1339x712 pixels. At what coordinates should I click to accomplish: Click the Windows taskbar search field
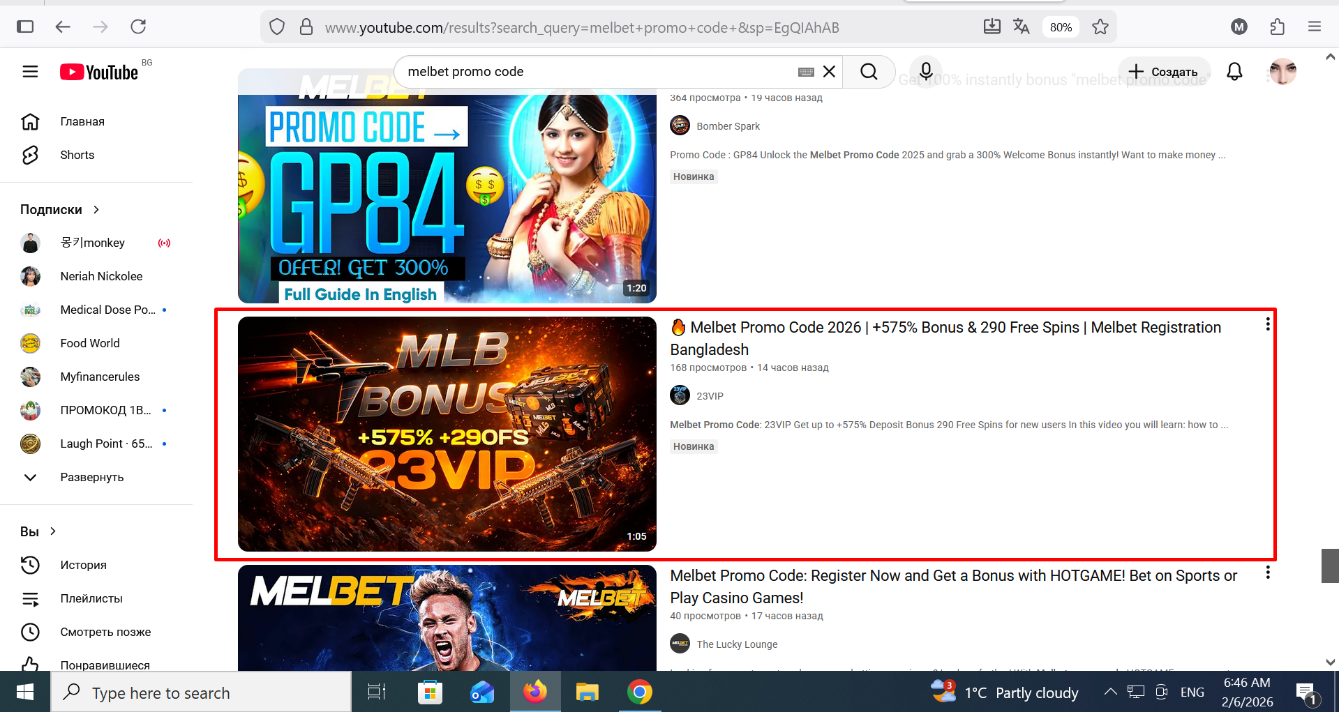point(201,692)
